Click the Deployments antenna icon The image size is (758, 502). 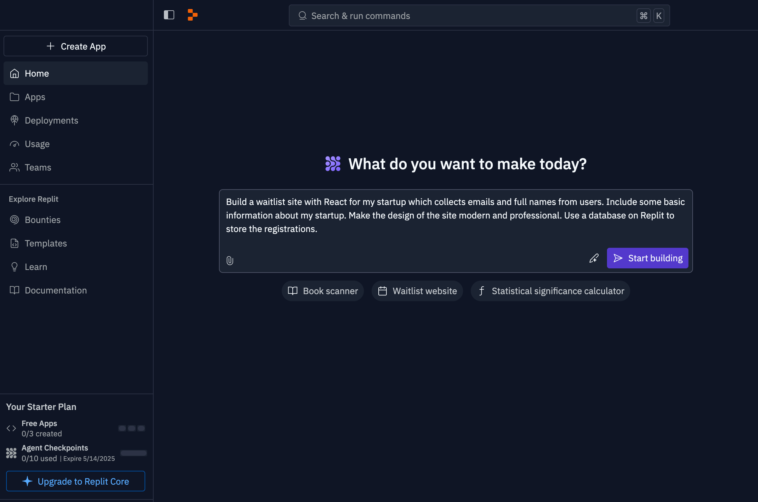click(14, 120)
